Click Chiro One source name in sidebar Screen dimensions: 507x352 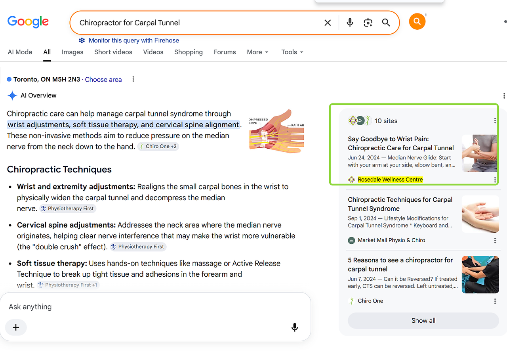[370, 301]
